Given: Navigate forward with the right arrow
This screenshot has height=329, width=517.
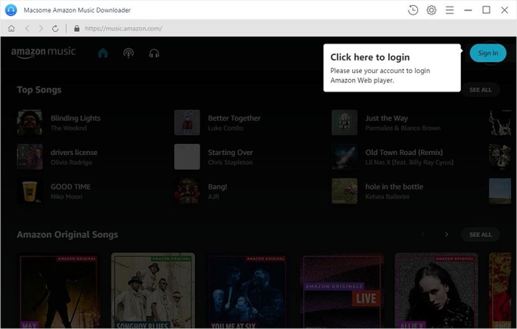Looking at the screenshot, I should tap(41, 28).
